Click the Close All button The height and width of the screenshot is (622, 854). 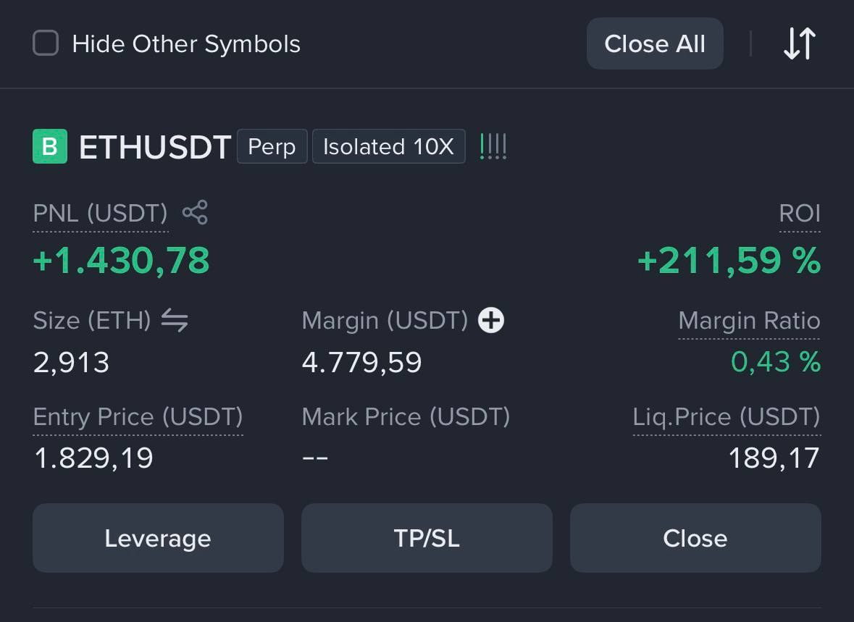coord(655,43)
